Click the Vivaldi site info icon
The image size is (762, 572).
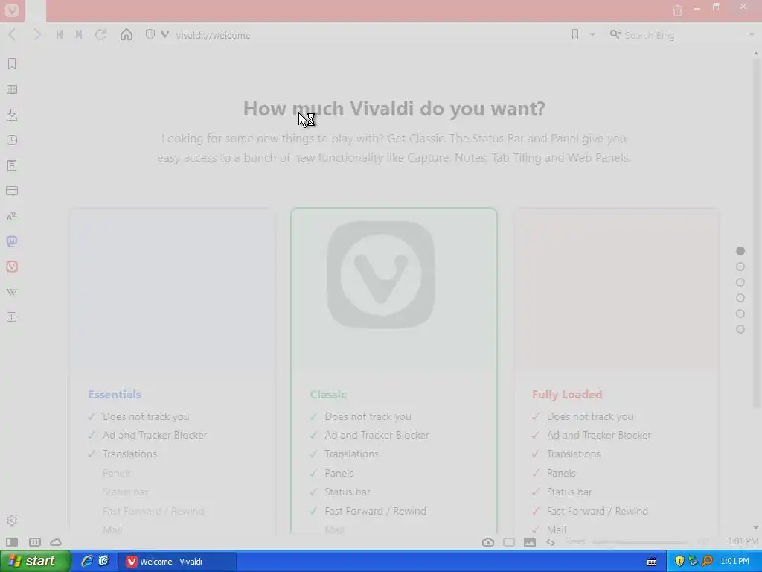tap(164, 34)
